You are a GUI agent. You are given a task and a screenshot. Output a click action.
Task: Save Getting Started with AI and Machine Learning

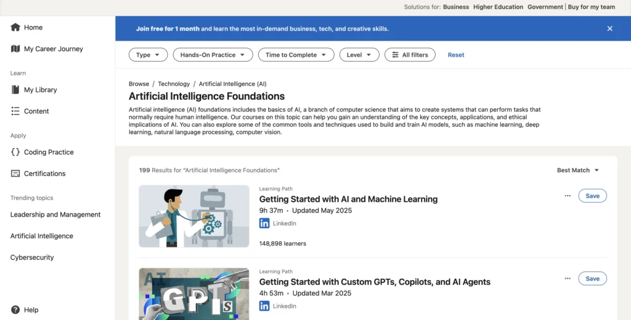coord(592,196)
